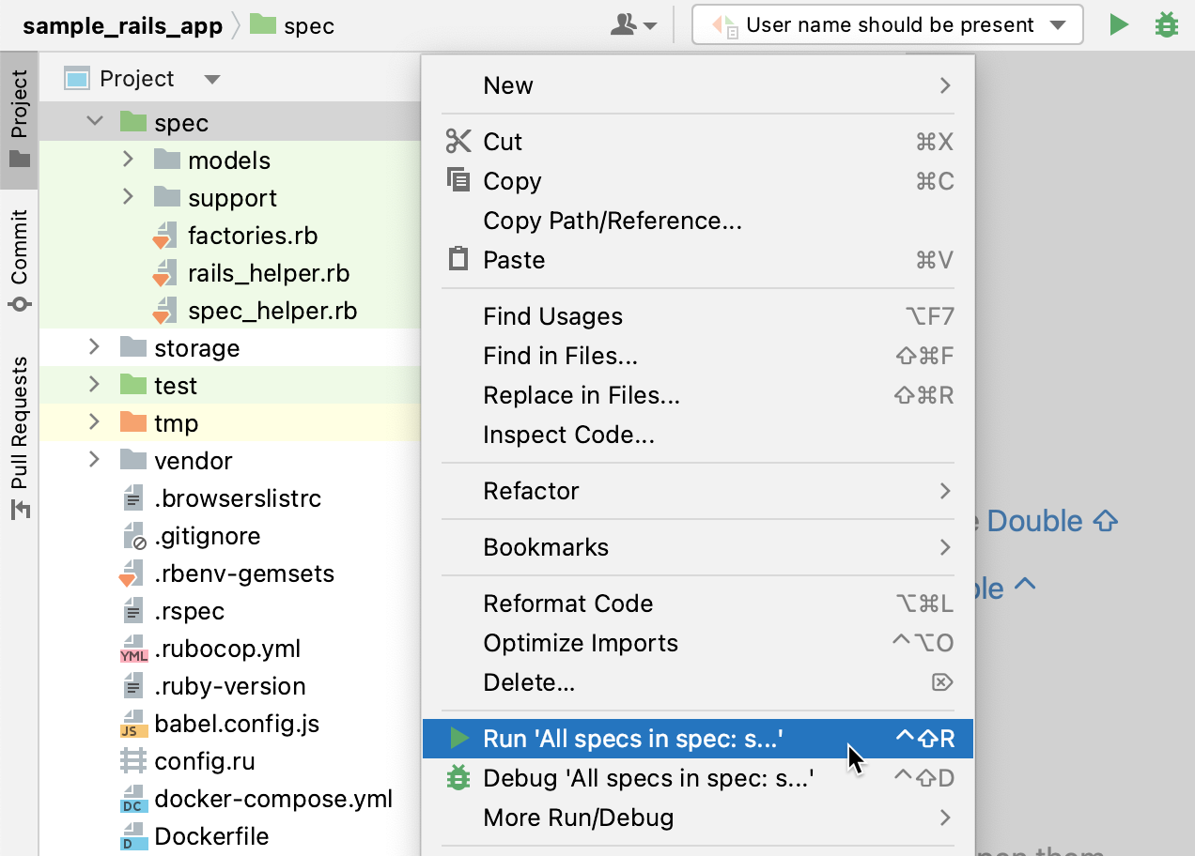Click the Cut scissors icon in context menu

click(x=458, y=141)
